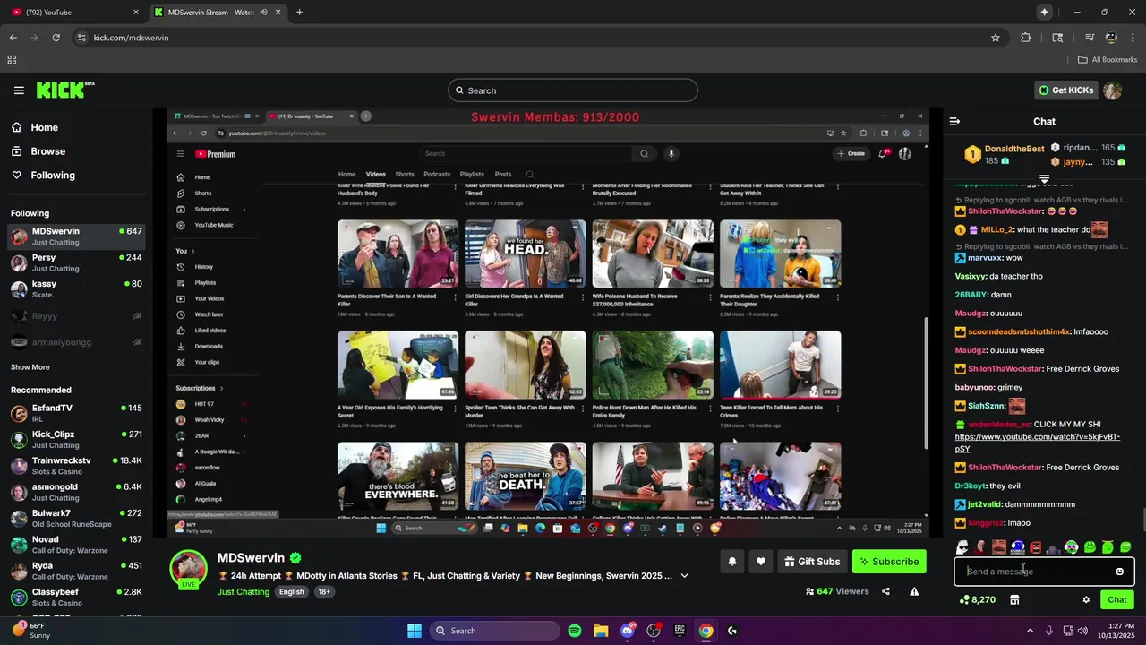
Task: Click the MDSwervin live avatar
Action: point(189,570)
